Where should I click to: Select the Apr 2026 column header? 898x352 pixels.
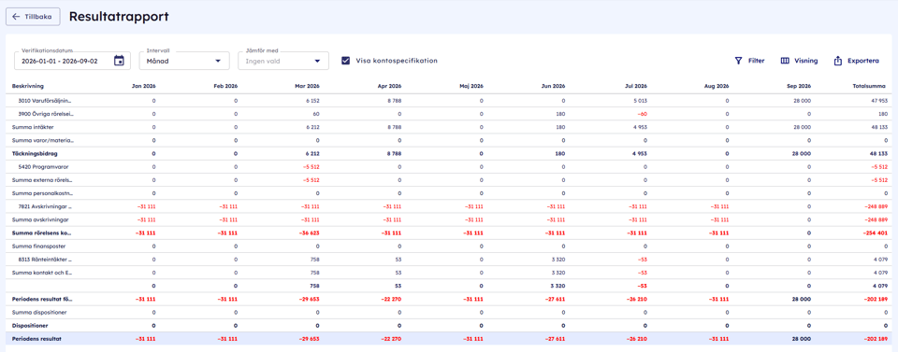390,86
